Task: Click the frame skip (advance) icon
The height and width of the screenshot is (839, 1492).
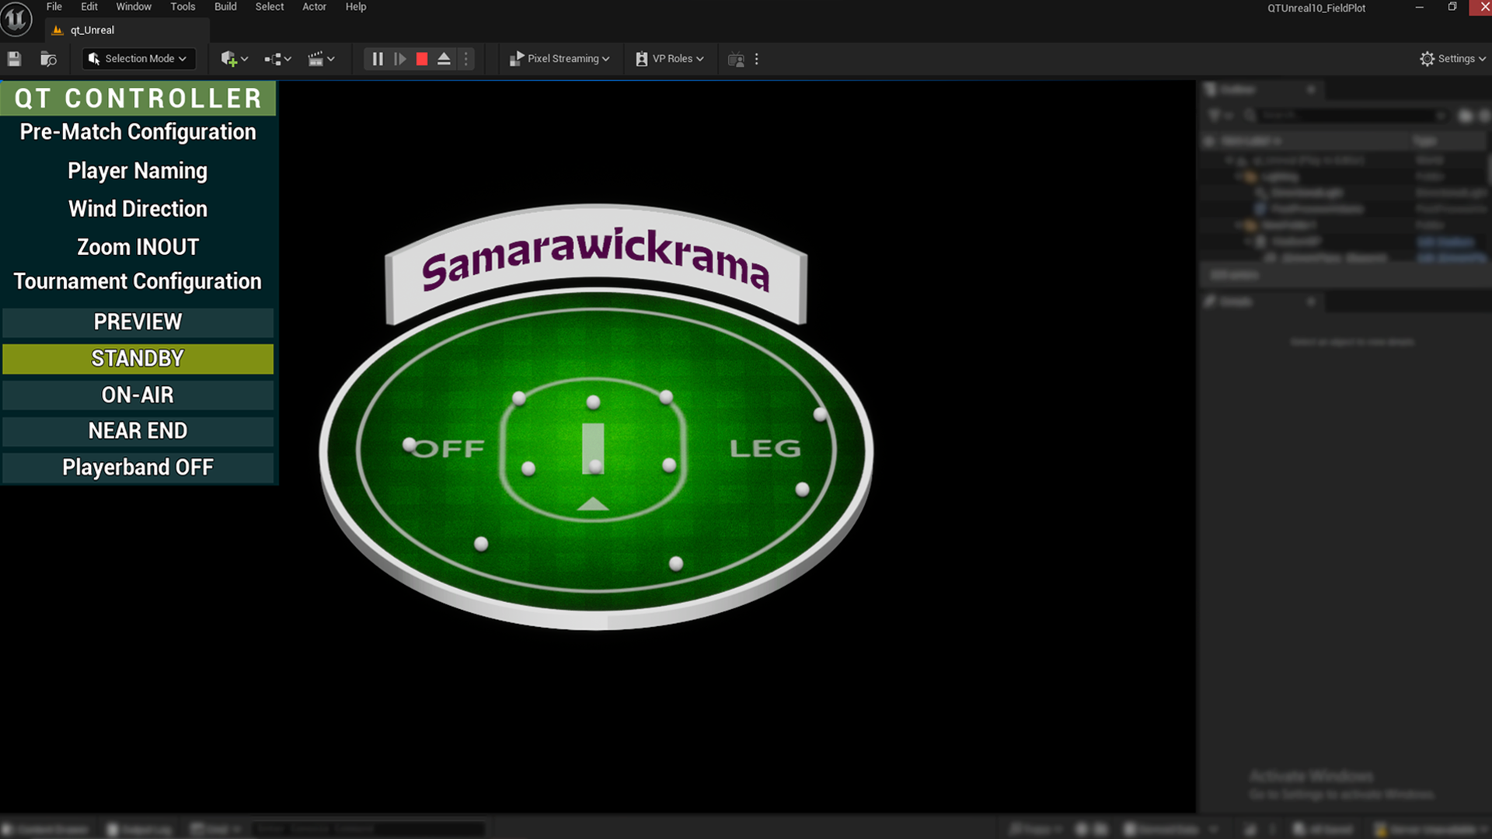Action: (399, 59)
